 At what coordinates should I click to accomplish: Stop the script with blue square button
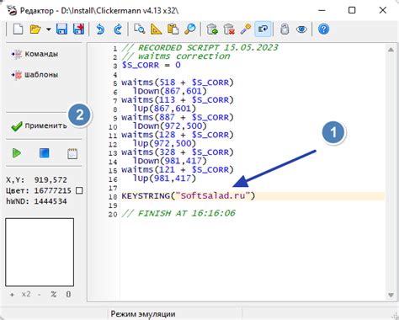(x=44, y=153)
